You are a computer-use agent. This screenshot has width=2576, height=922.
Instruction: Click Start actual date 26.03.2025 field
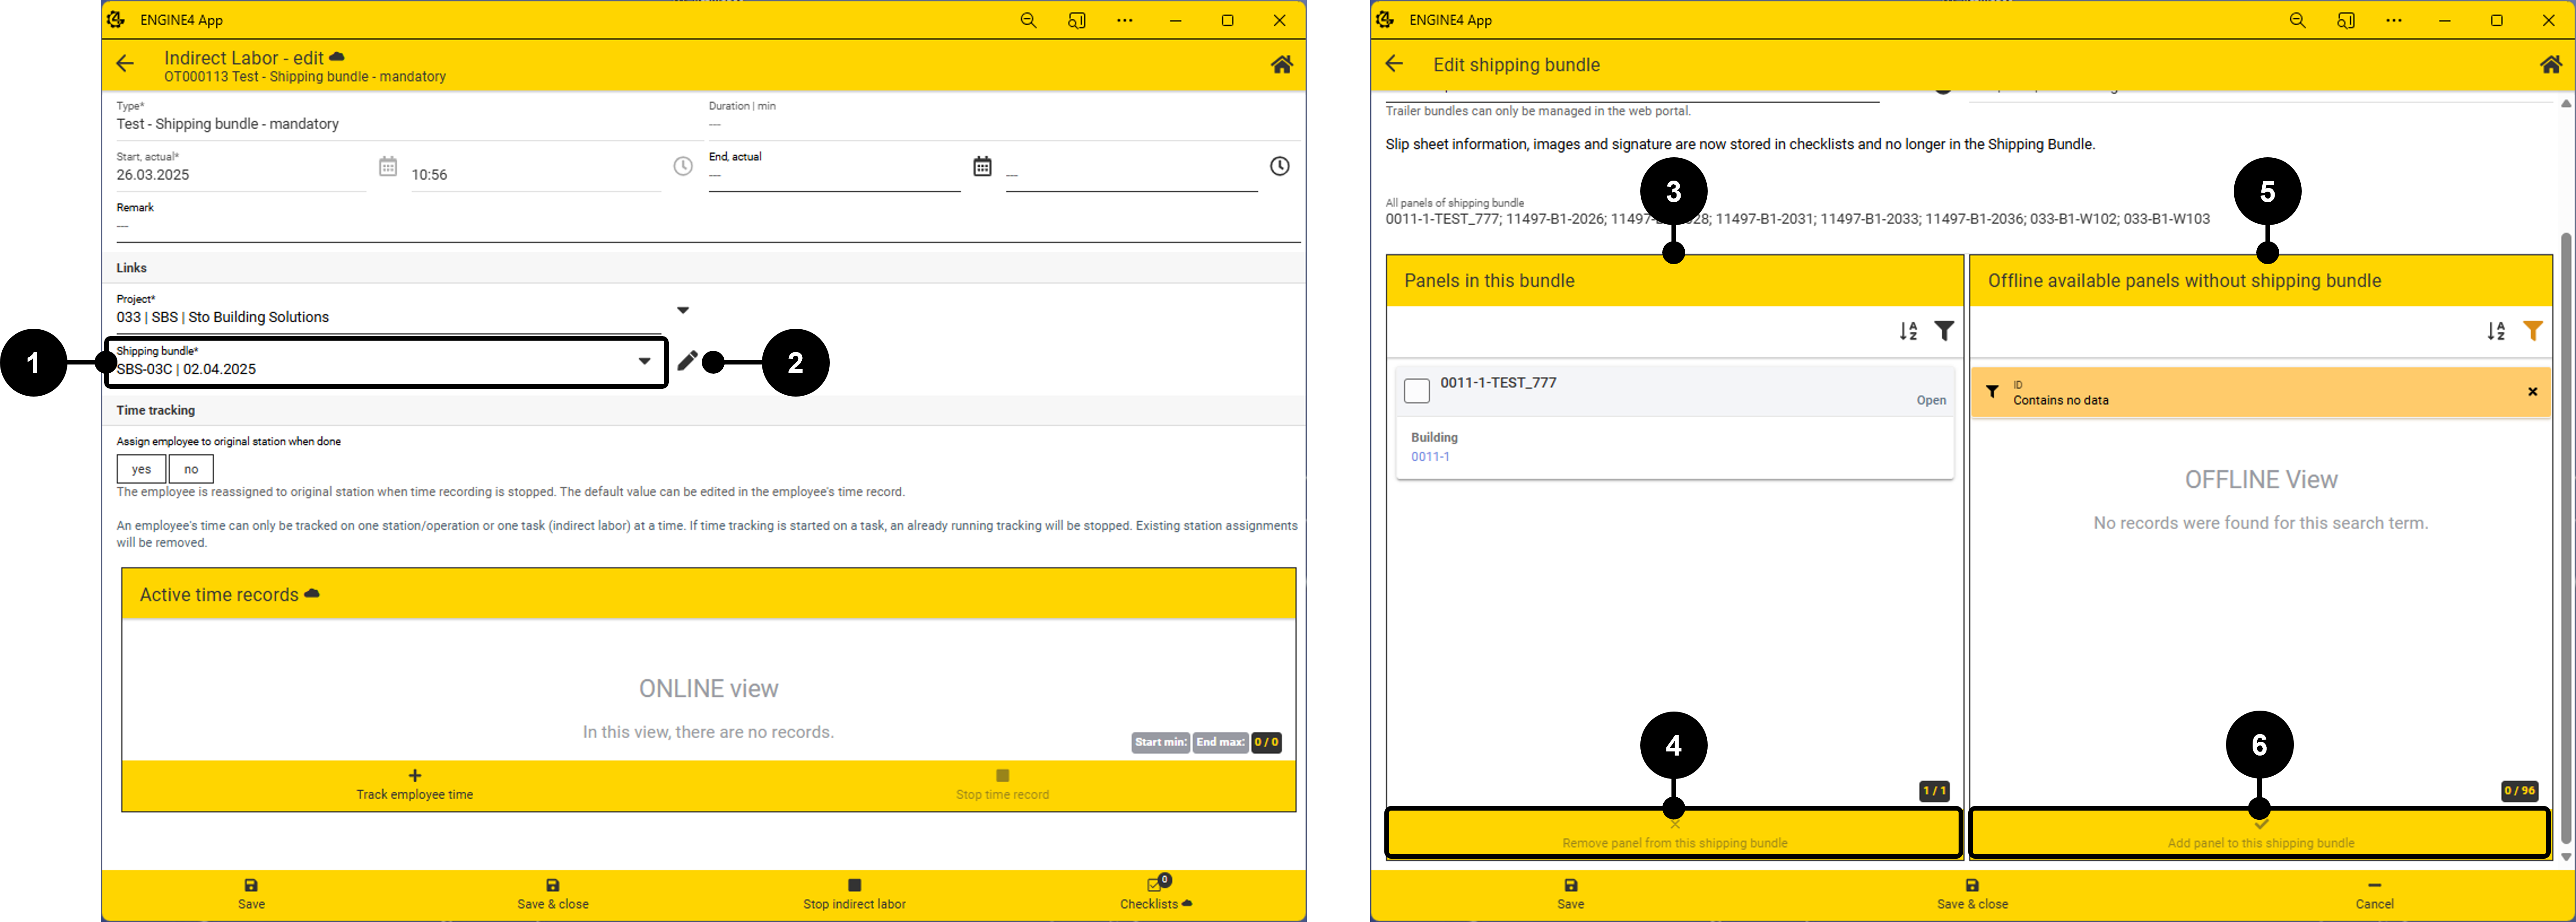click(x=241, y=175)
